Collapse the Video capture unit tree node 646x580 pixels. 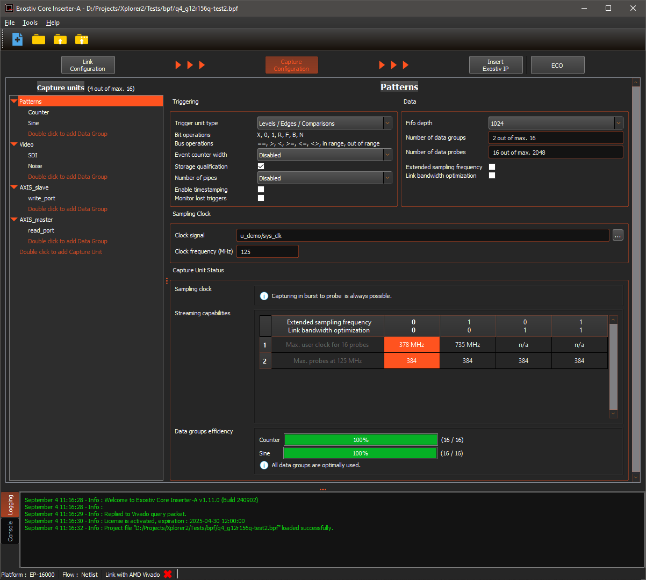(x=15, y=144)
